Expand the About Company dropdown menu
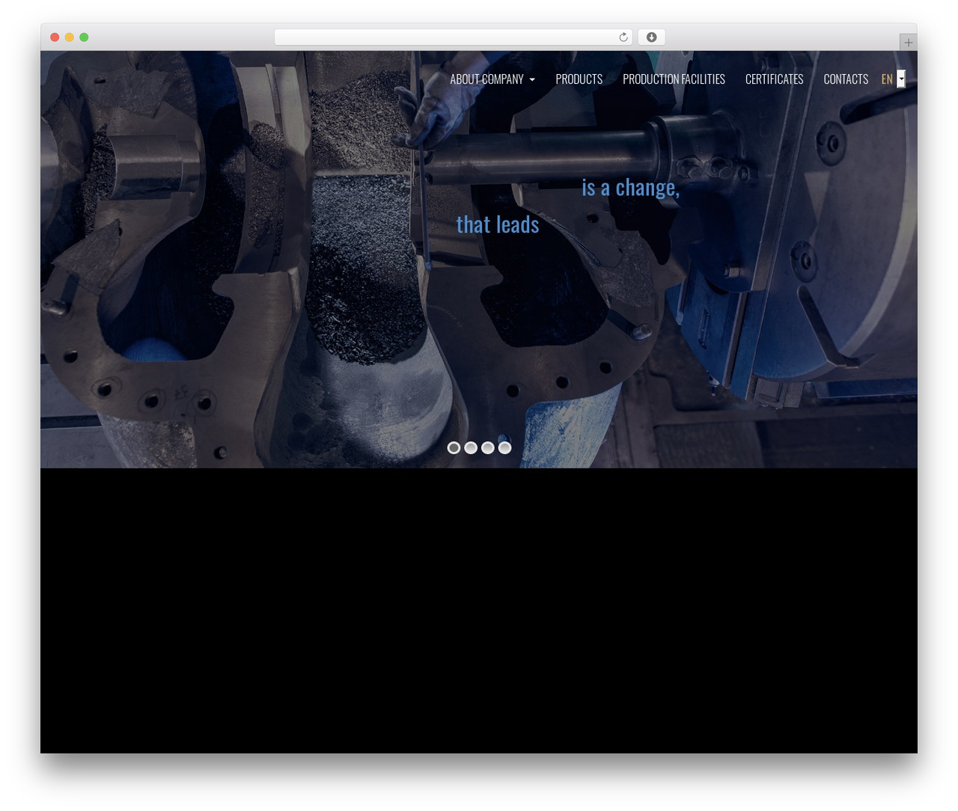 tap(492, 79)
